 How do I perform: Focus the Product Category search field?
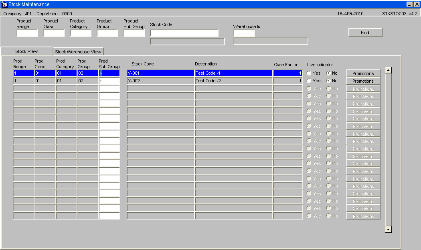coord(81,33)
